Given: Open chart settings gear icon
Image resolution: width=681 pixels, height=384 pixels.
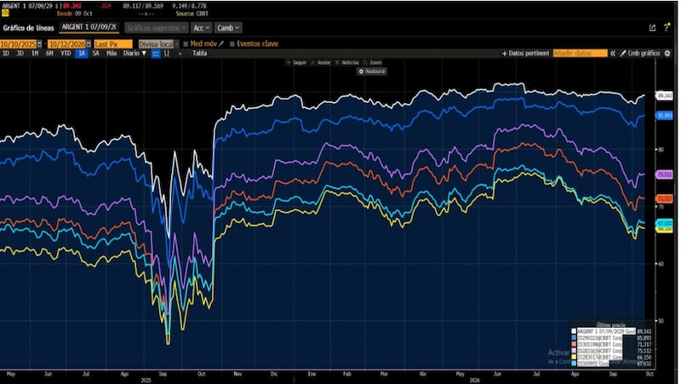Looking at the screenshot, I should [x=667, y=54].
